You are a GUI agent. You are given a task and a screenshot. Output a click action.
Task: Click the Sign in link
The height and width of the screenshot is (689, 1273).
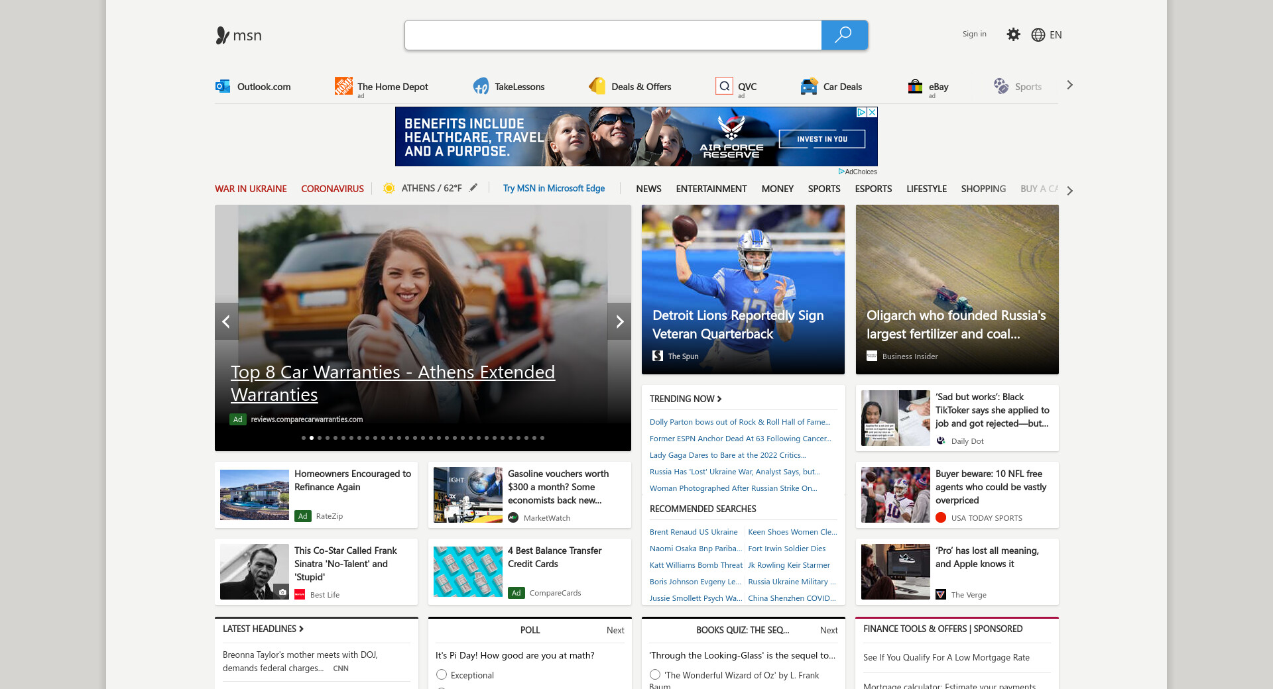pos(974,34)
